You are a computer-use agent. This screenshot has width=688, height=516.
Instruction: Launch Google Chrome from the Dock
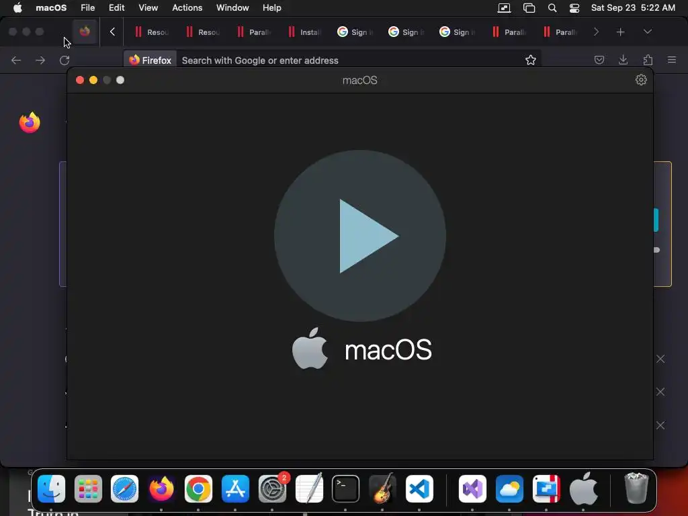[198, 488]
